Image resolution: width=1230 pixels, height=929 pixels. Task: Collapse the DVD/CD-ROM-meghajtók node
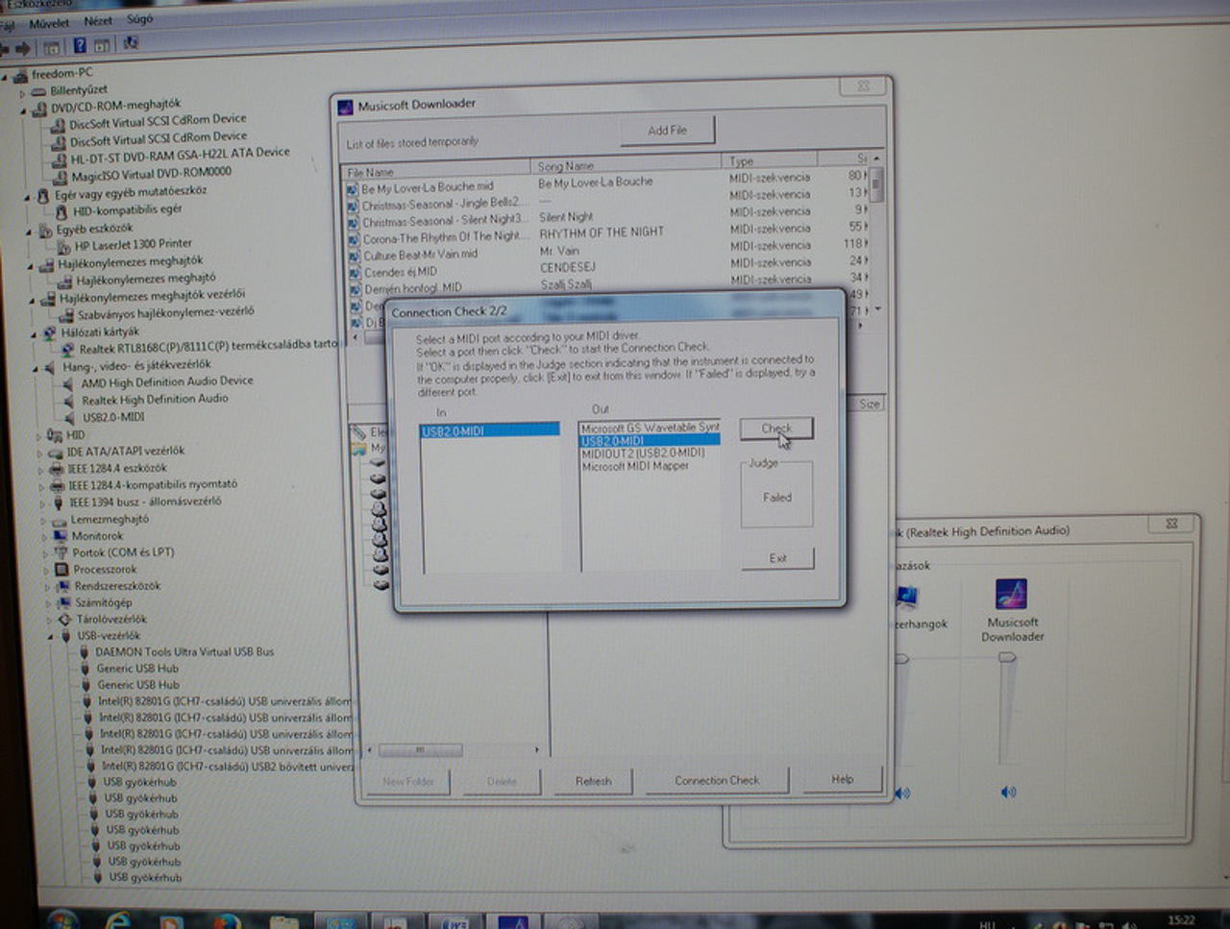click(24, 110)
